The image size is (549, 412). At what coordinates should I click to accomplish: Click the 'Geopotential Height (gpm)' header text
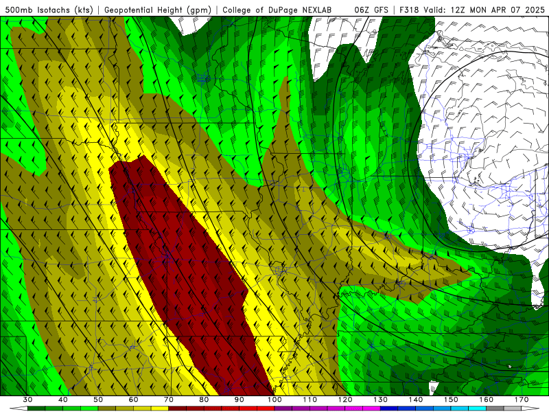pos(158,10)
